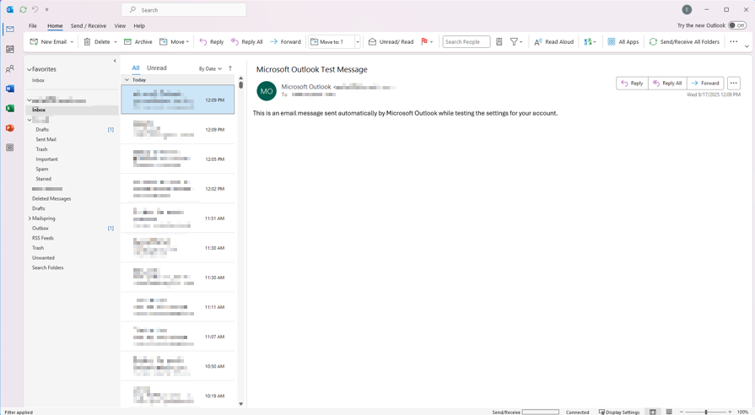Screen dimensions: 755x415
Task: Open the Send / Receive tab
Action: click(x=88, y=26)
